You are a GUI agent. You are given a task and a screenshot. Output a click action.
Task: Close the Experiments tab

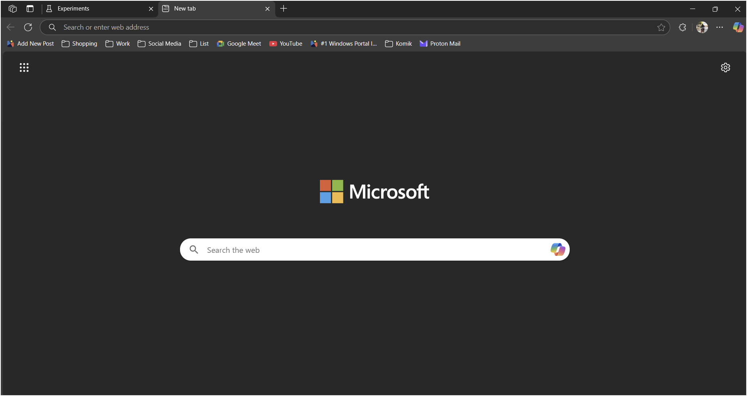click(151, 9)
